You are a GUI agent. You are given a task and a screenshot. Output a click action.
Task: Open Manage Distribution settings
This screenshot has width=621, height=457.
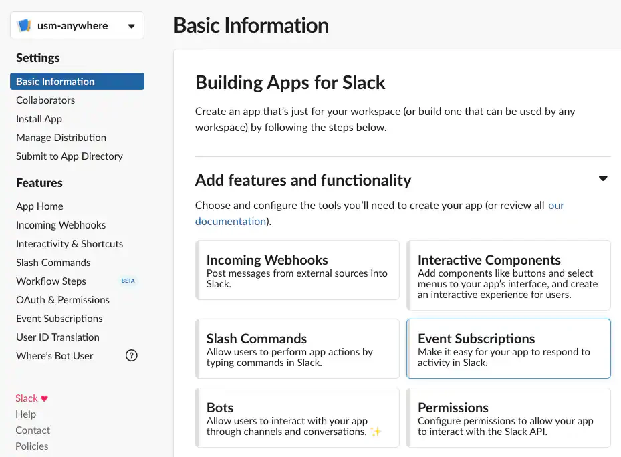tap(61, 138)
